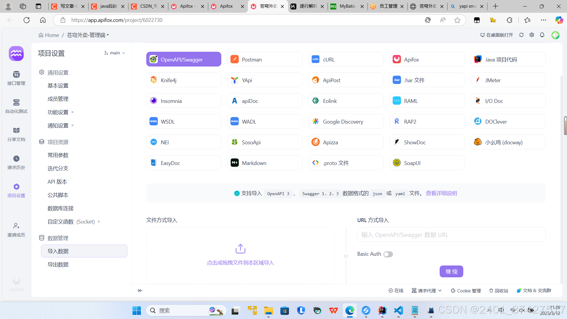The height and width of the screenshot is (319, 567).
Task: Click the file upload drop area
Action: (240, 255)
